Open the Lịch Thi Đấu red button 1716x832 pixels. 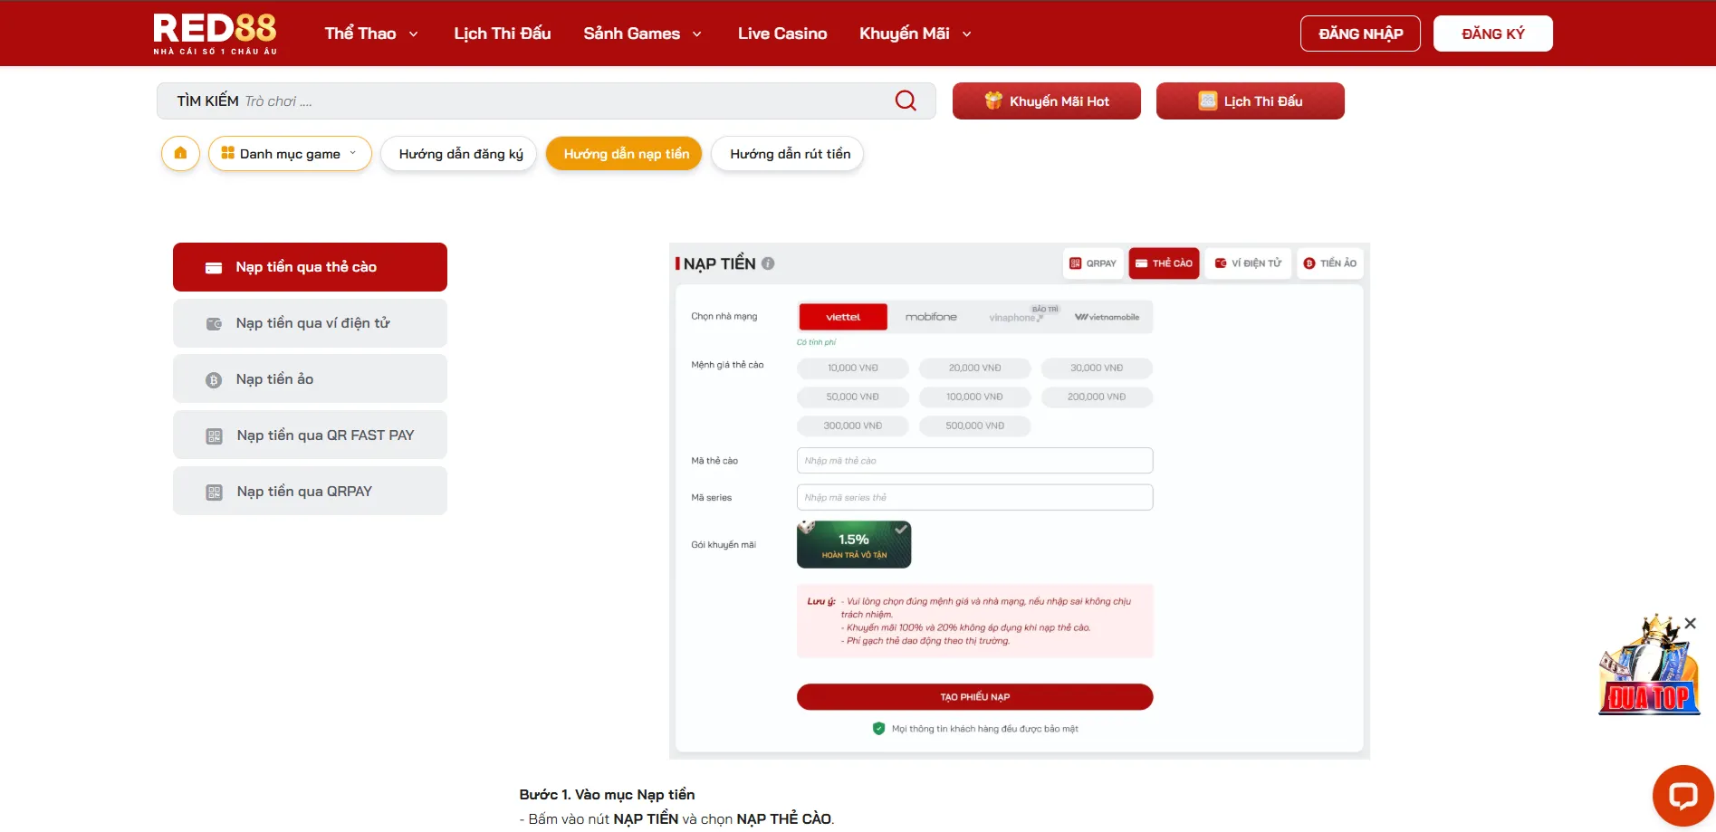coord(1250,101)
